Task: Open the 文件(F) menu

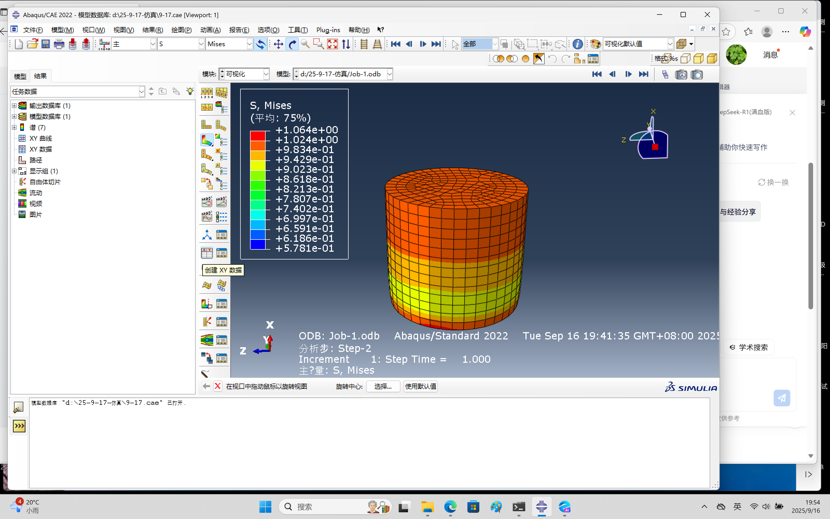Action: coord(33,30)
